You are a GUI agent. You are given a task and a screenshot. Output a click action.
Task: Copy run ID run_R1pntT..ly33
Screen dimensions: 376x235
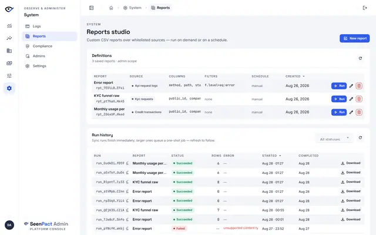tap(127, 182)
